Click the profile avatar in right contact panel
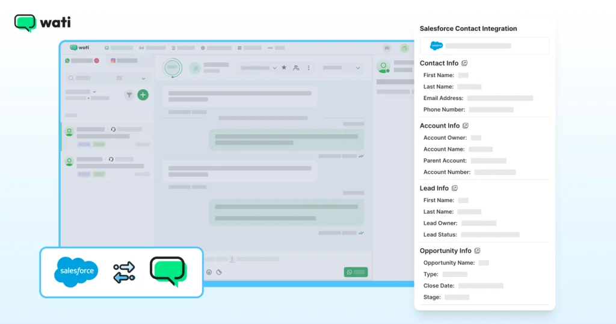 point(383,66)
